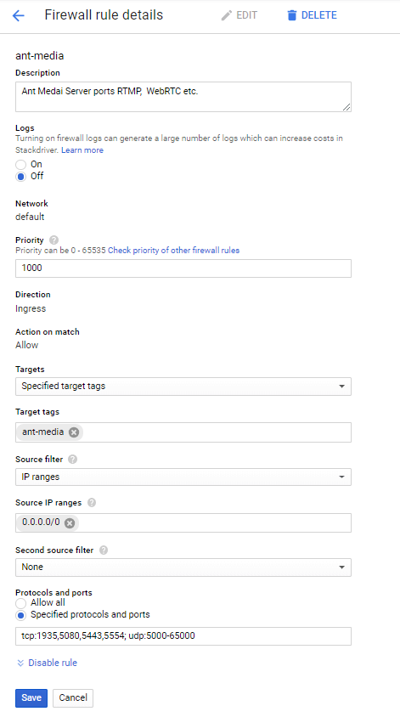Open the Source filter IP ranges dropdown

(x=183, y=477)
